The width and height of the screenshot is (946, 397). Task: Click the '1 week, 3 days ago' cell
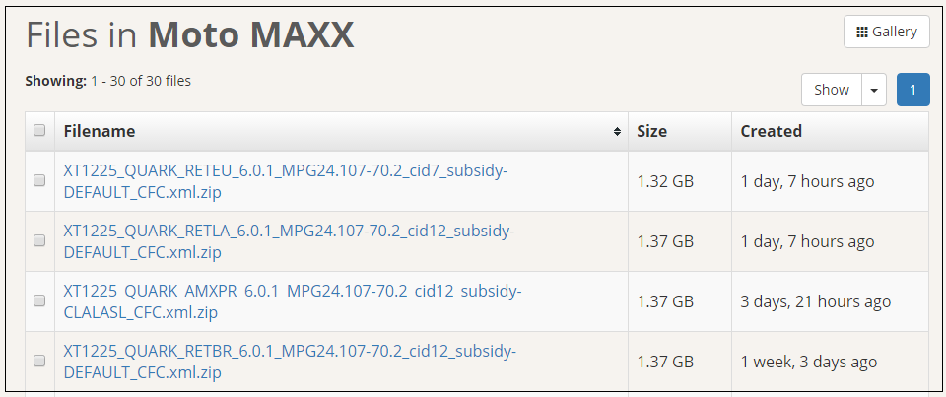[x=808, y=362]
